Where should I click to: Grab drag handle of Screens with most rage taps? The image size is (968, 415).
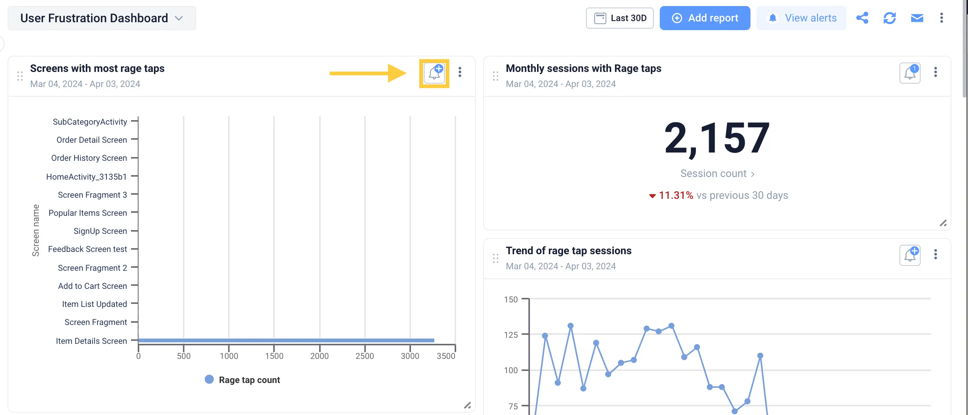click(20, 76)
